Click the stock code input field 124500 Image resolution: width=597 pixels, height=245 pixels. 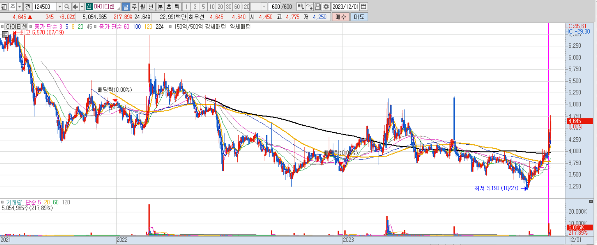pos(44,6)
